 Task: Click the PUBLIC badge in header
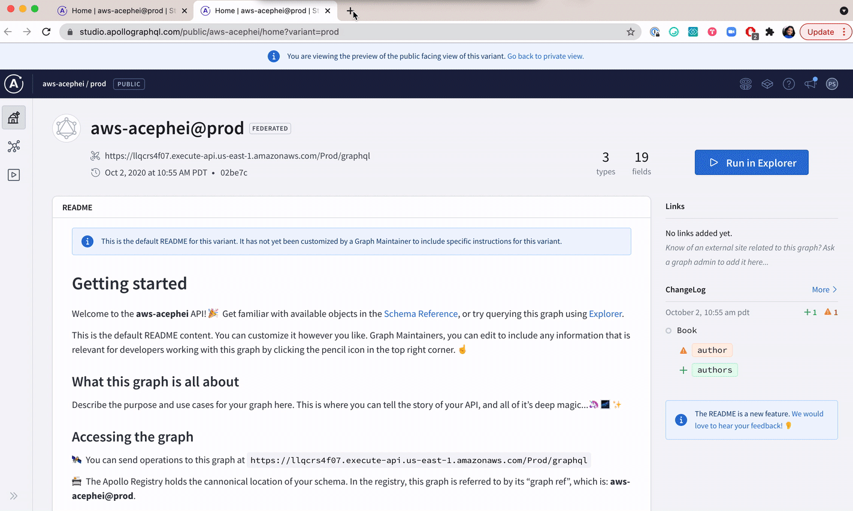pos(129,84)
